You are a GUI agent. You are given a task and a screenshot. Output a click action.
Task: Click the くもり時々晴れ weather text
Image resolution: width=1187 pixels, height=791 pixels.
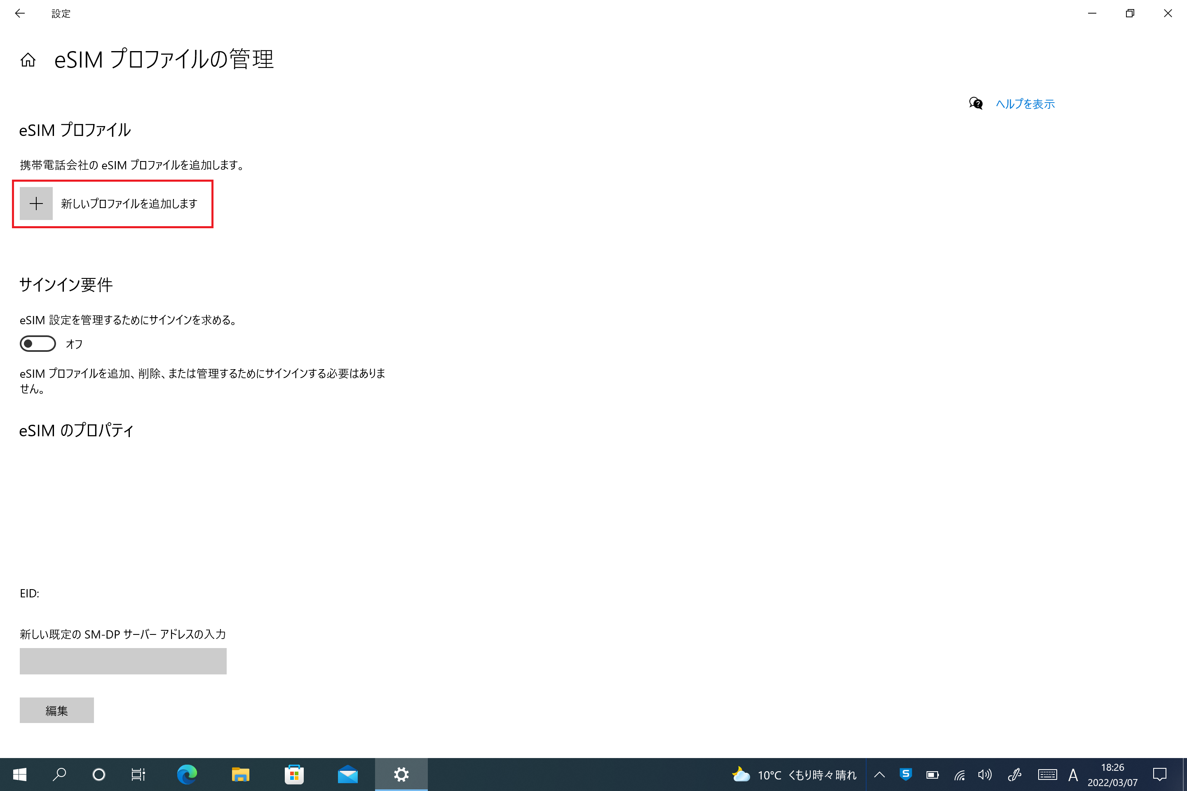(822, 775)
